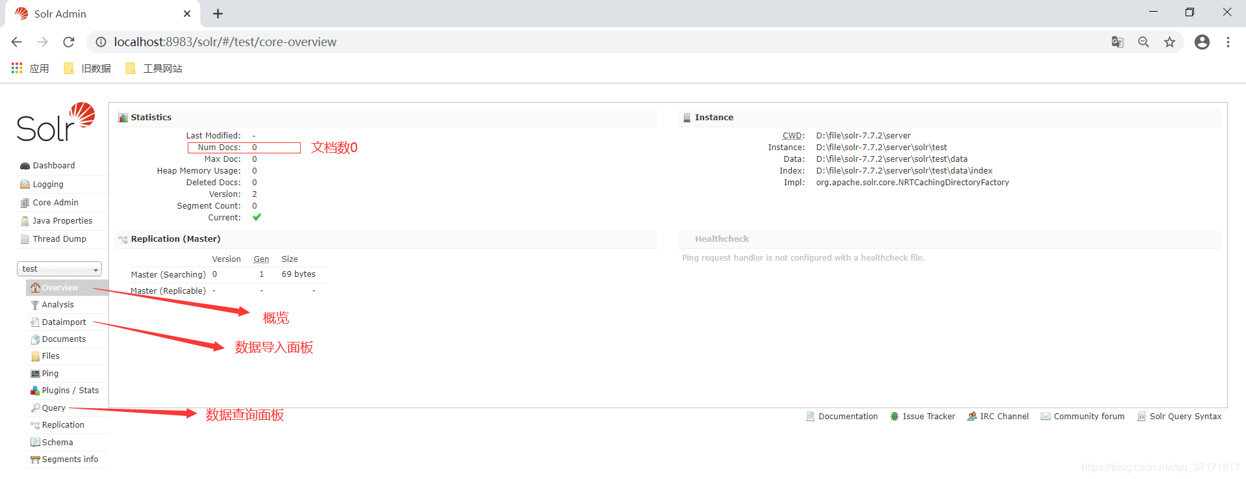Click the Instance server icon
This screenshot has height=479, width=1246.
tap(687, 118)
